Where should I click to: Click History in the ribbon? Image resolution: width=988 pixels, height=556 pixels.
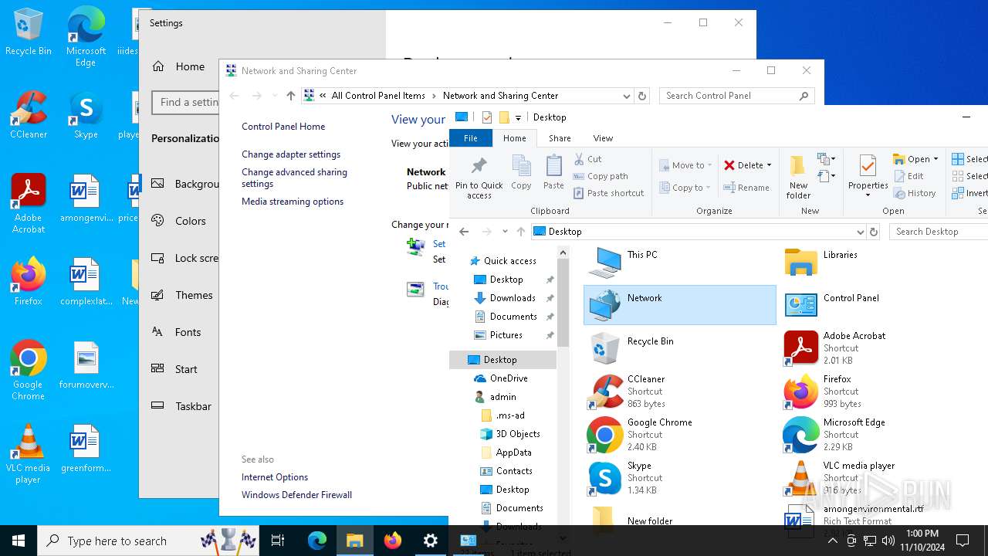915,193
